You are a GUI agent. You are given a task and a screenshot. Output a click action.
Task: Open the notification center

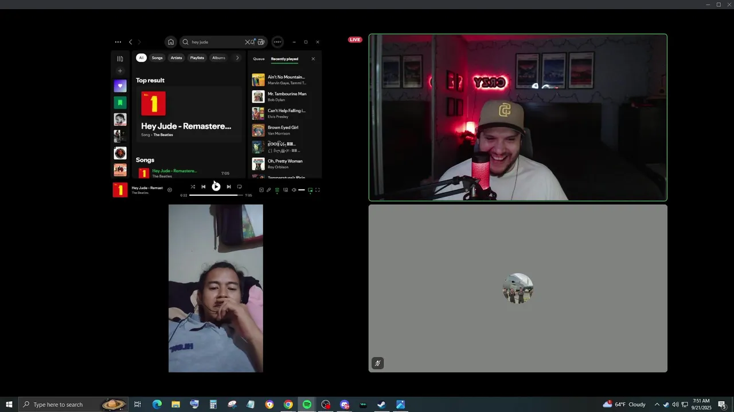(723, 405)
